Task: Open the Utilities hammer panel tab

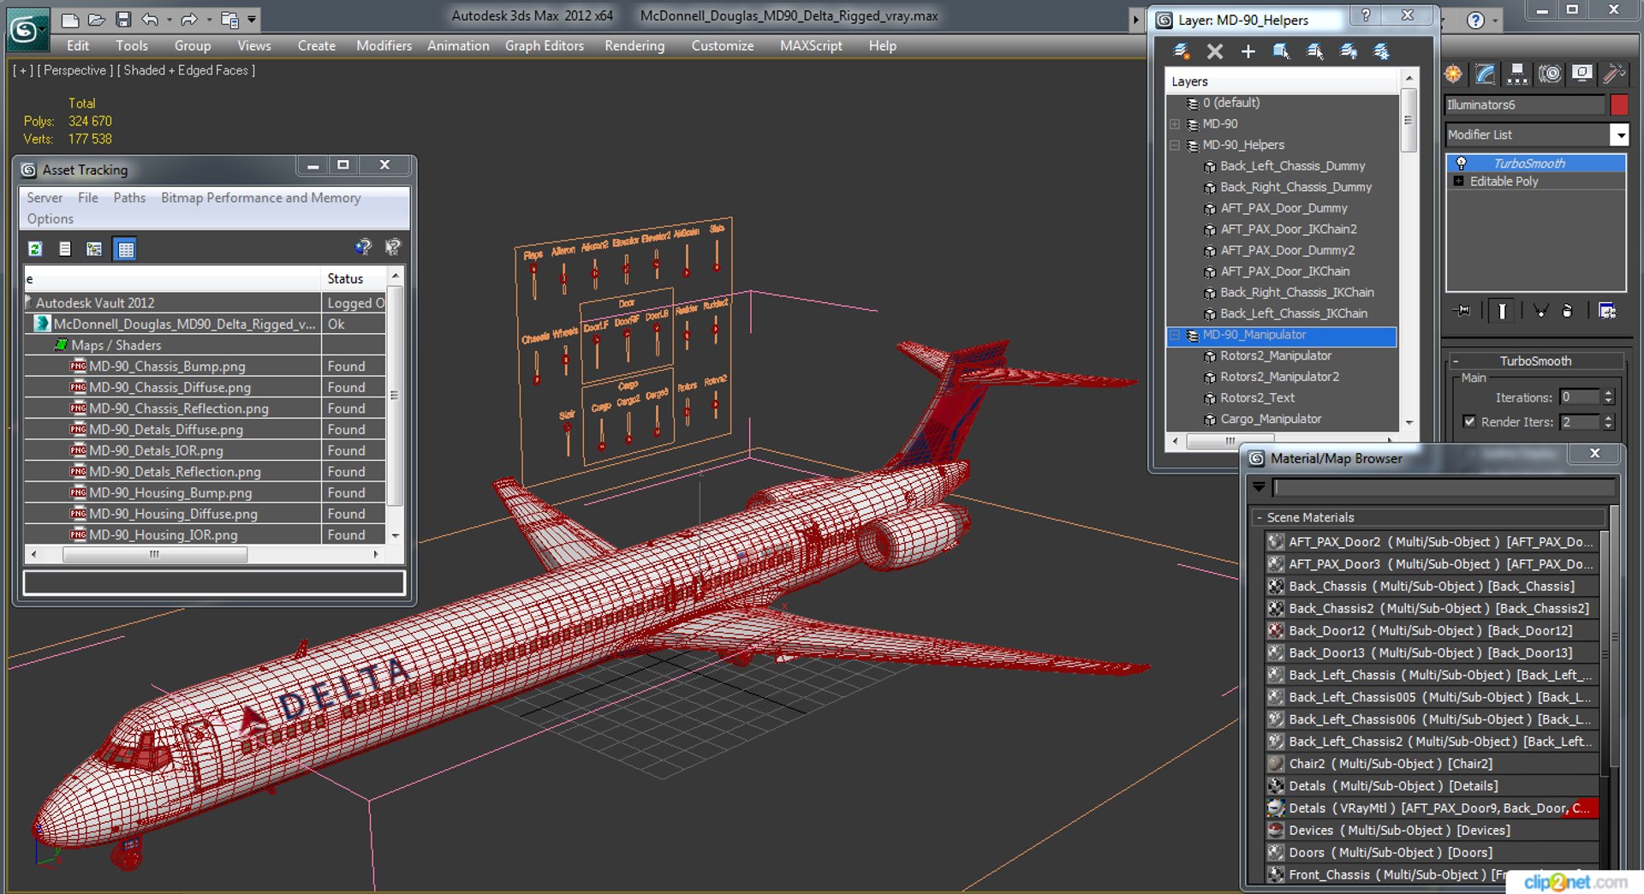Action: point(1614,74)
